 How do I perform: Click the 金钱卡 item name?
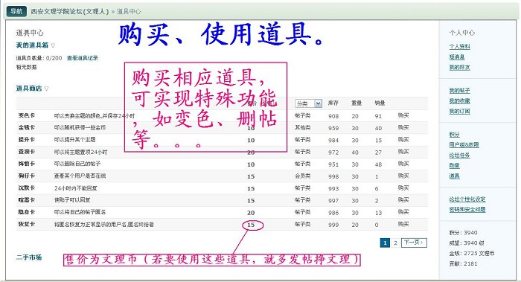(x=27, y=127)
